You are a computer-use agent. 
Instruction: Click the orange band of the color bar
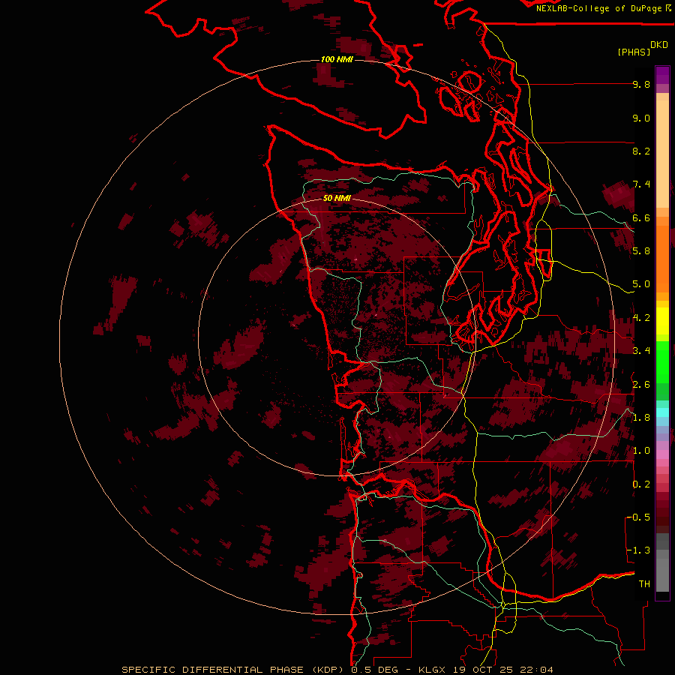[x=662, y=258]
